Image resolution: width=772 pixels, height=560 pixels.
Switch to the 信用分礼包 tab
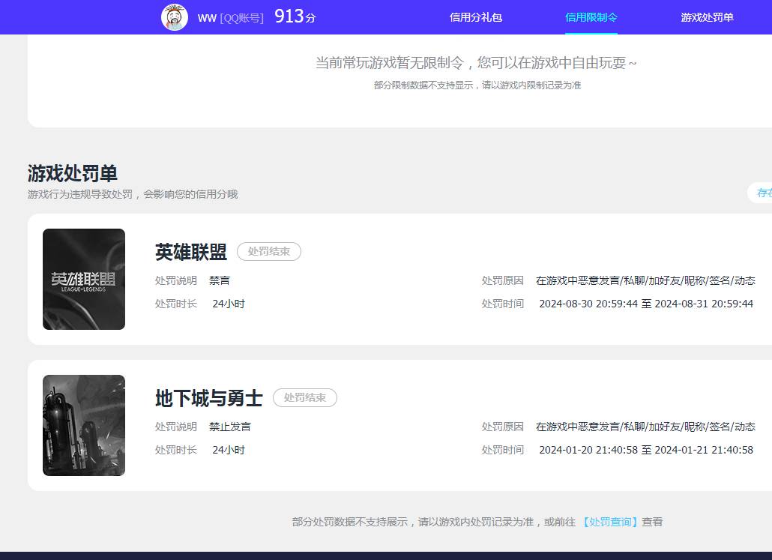pyautogui.click(x=474, y=16)
